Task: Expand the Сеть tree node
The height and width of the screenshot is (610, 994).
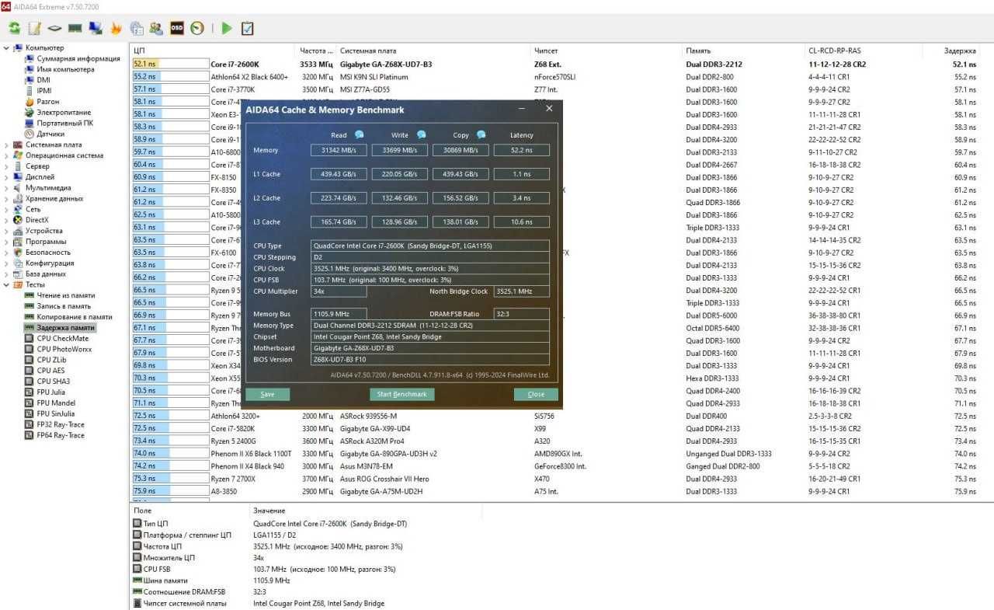Action: tap(7, 209)
